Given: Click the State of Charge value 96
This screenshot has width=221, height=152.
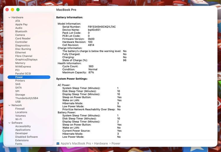Looking at the screenshot, I should pos(125,60).
